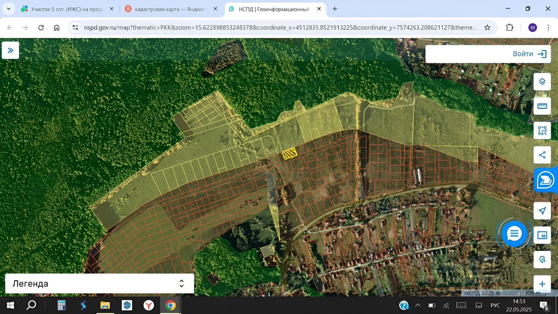Open a new browser tab

tap(335, 9)
